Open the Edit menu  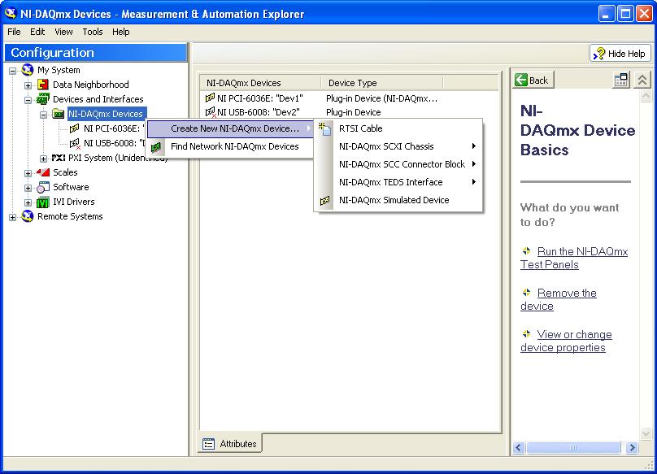(37, 32)
